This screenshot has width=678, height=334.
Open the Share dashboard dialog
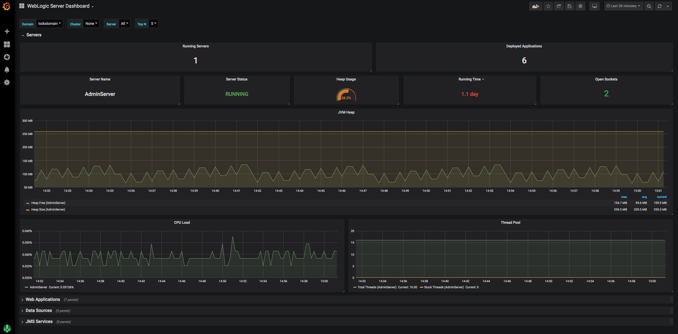point(559,6)
